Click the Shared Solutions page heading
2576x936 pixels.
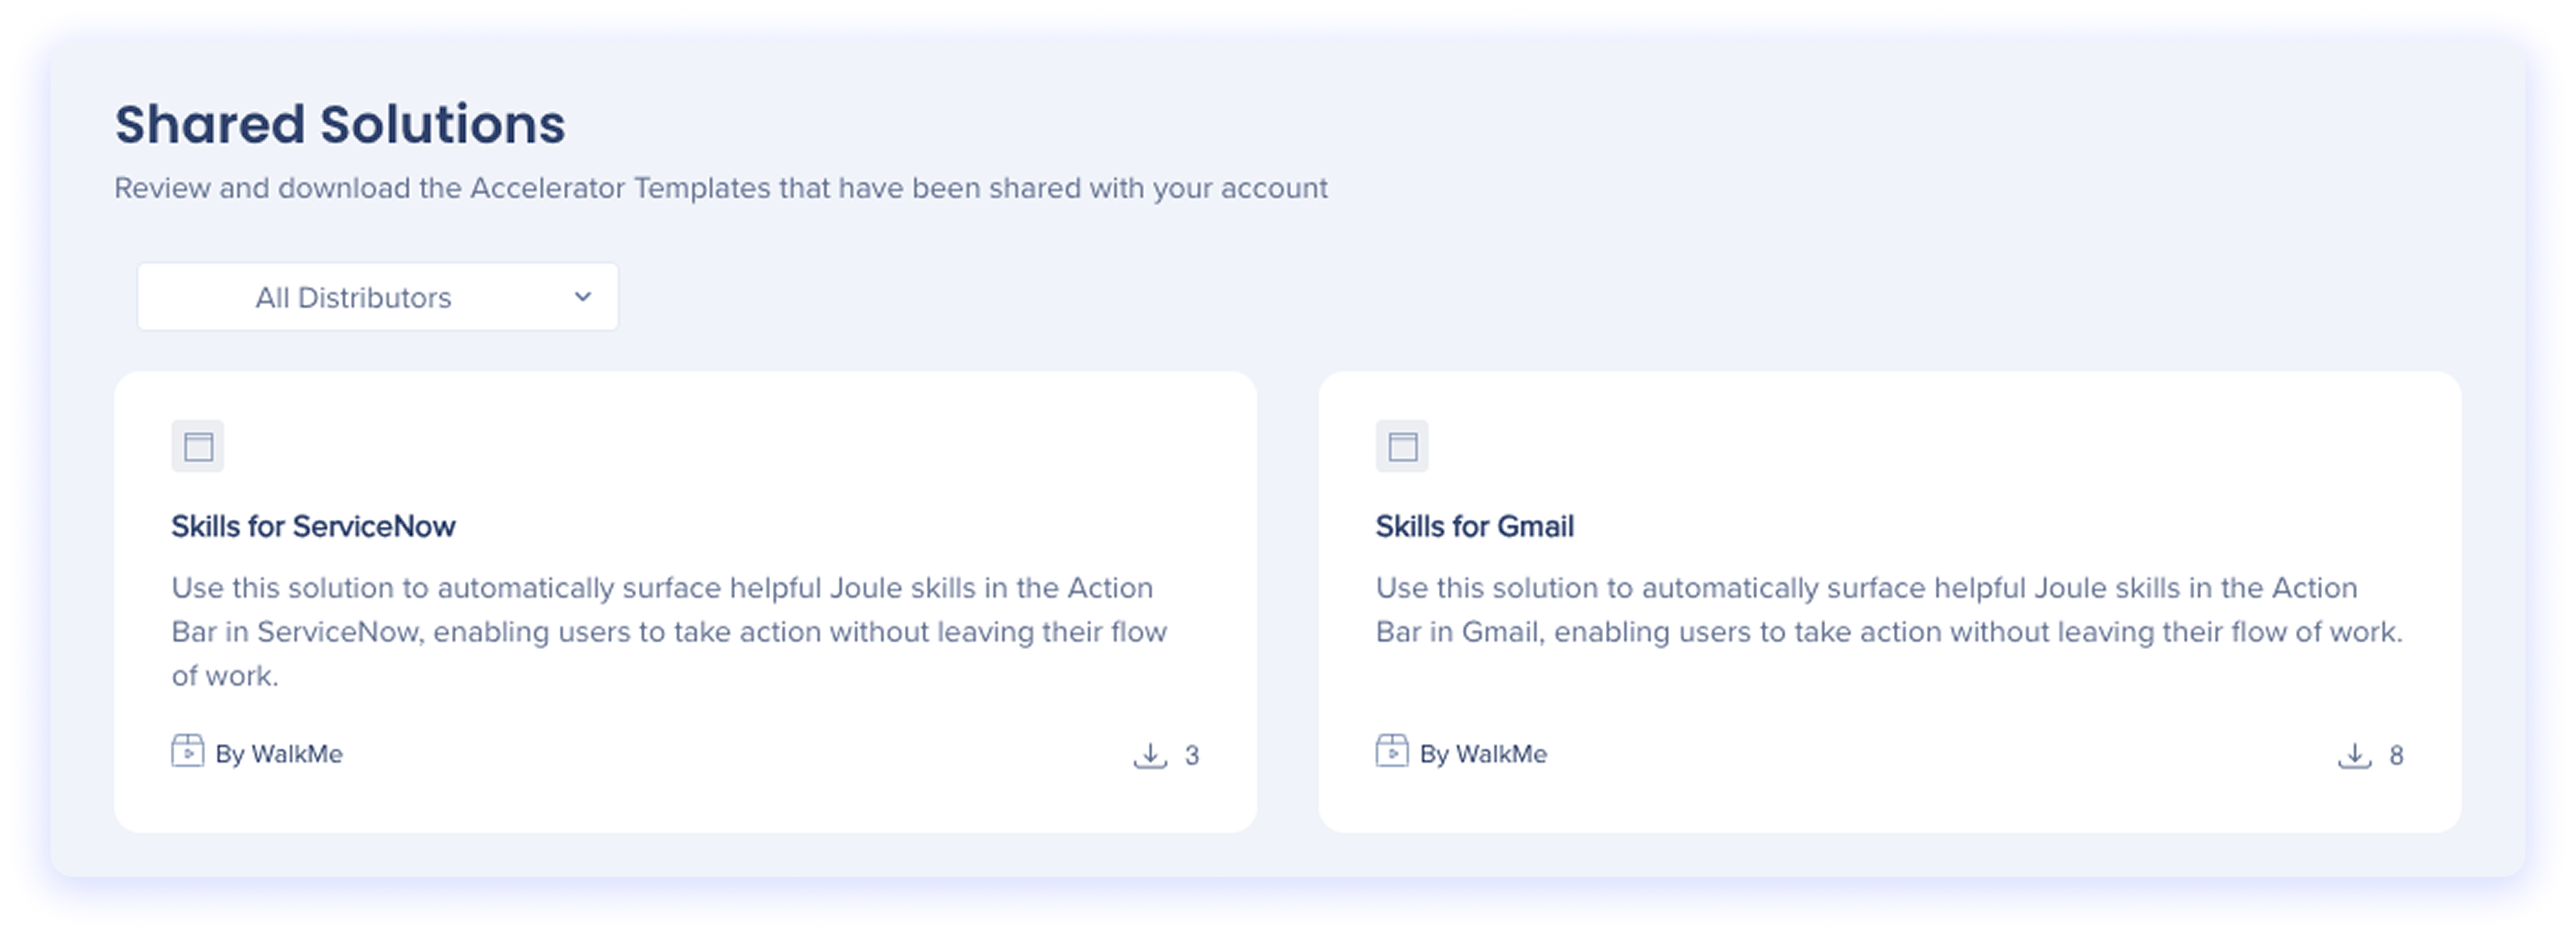coord(340,125)
